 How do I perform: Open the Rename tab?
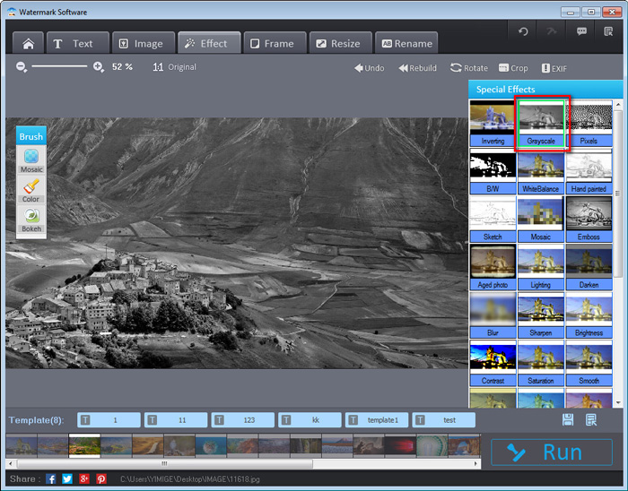[406, 43]
